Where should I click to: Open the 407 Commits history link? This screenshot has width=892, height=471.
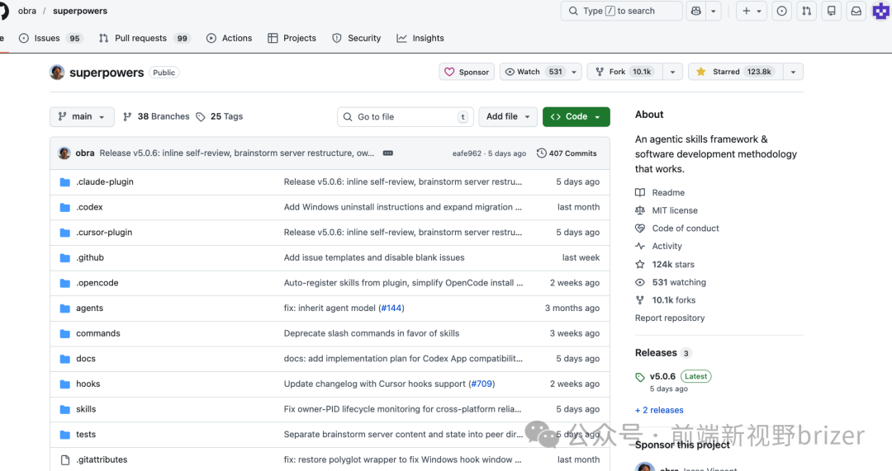(x=567, y=153)
